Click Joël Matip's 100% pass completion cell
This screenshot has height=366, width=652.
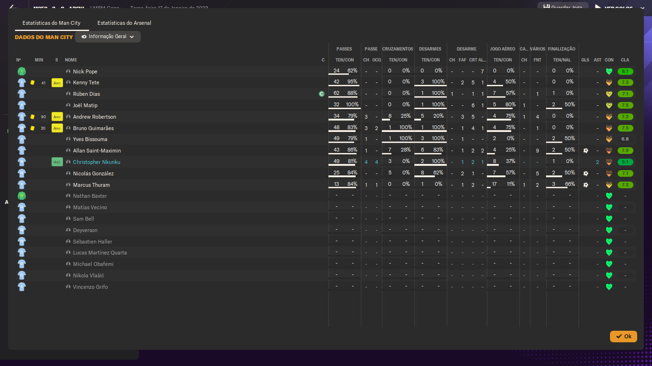352,104
